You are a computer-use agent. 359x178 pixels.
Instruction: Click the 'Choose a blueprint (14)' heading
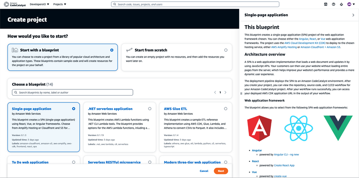click(32, 84)
